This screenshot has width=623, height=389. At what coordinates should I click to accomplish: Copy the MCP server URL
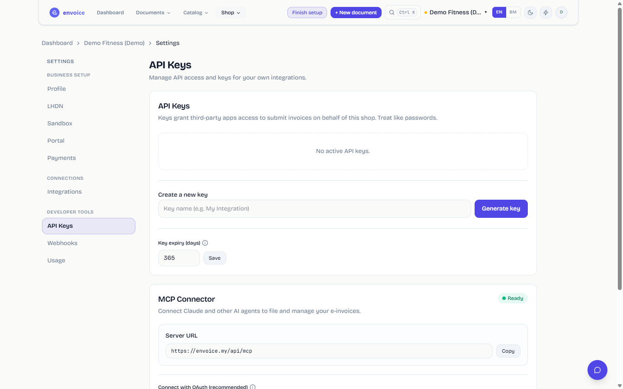click(x=508, y=351)
